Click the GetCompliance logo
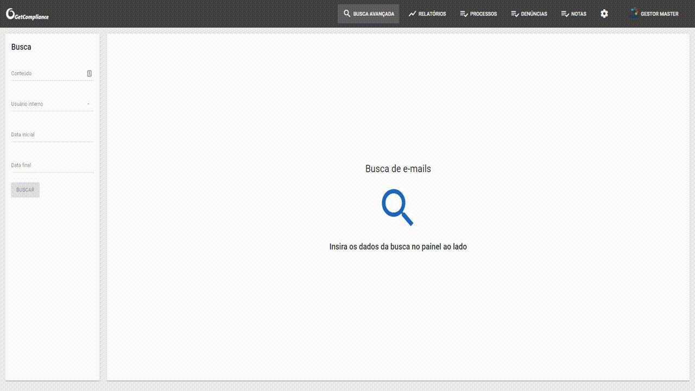 [27, 15]
